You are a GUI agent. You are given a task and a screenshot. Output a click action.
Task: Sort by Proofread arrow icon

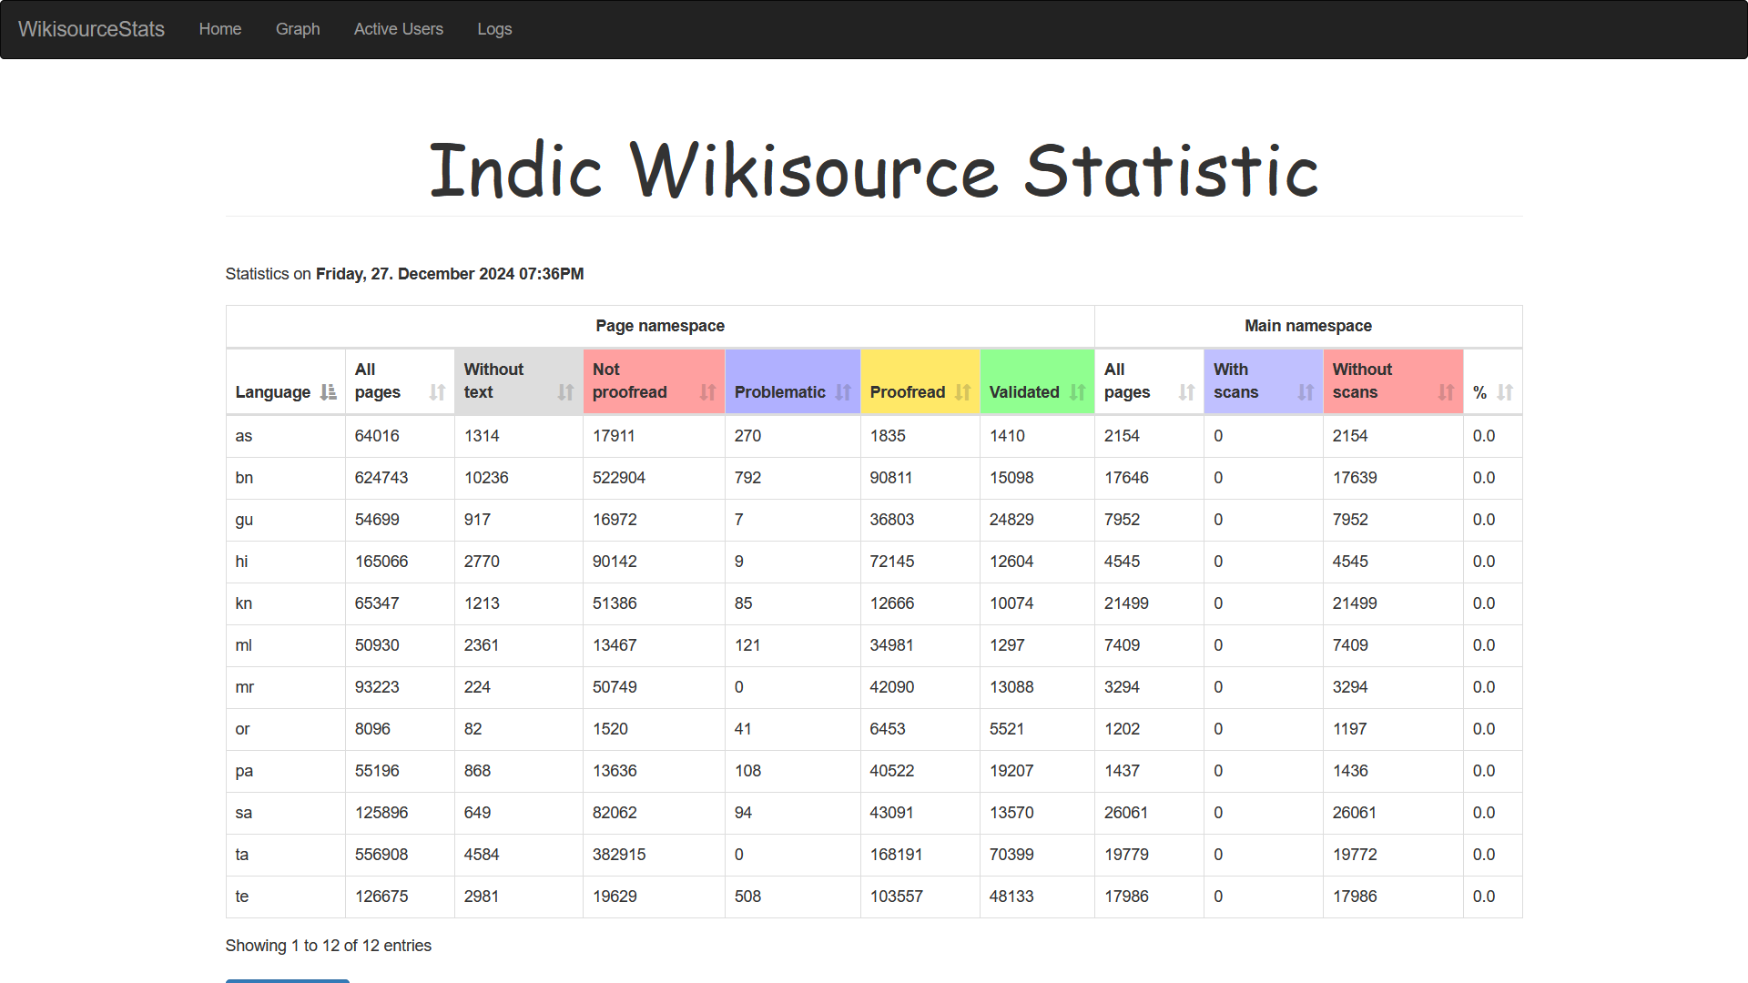(962, 392)
